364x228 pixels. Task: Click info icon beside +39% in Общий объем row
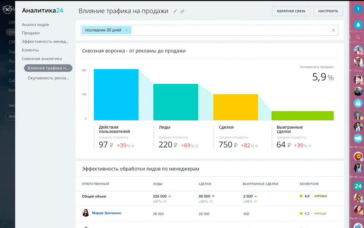[x=255, y=202]
